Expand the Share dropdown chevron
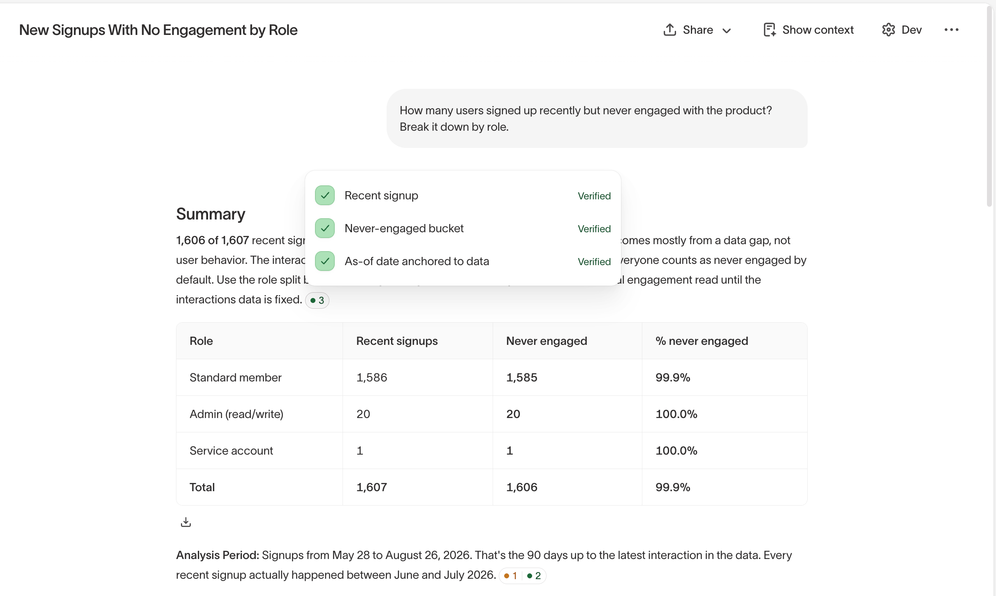This screenshot has width=996, height=596. click(x=727, y=30)
